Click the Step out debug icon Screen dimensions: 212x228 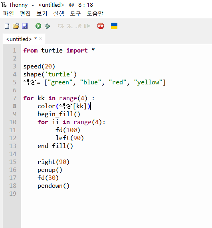[79, 26]
